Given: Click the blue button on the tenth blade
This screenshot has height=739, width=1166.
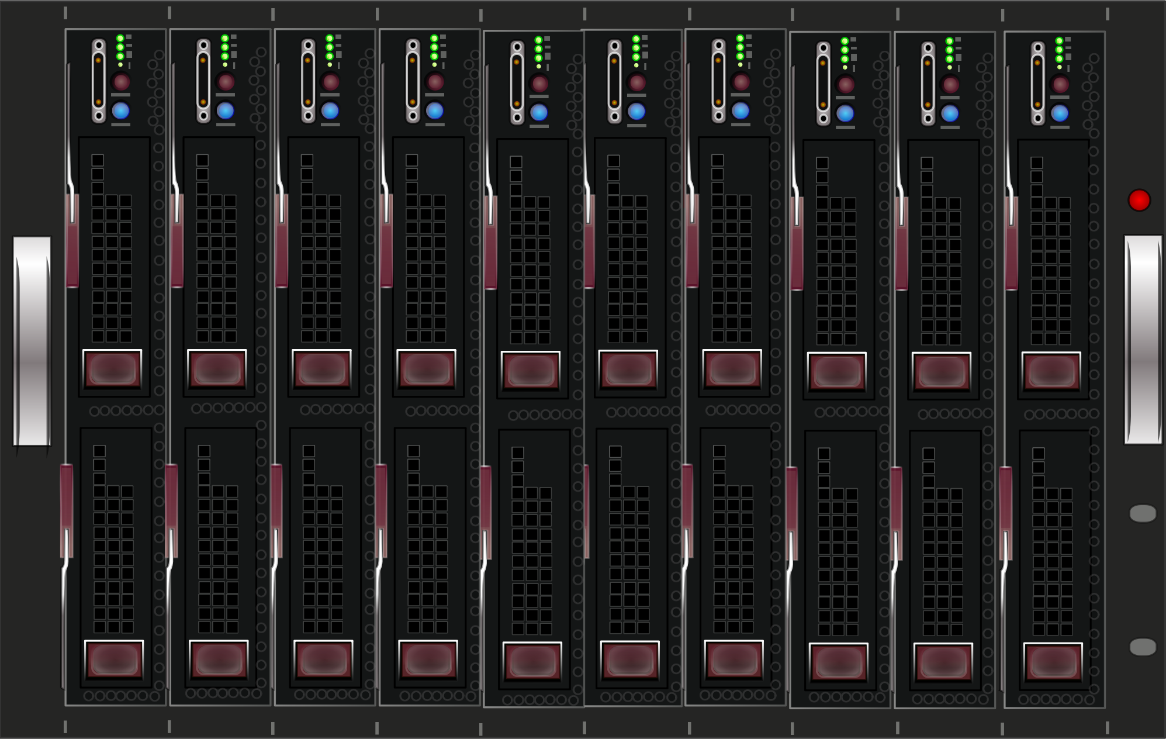Looking at the screenshot, I should [1059, 113].
